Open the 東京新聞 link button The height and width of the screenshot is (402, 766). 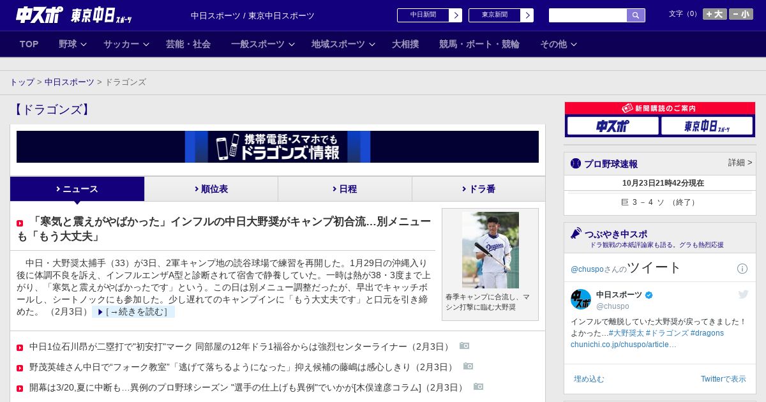(x=495, y=15)
